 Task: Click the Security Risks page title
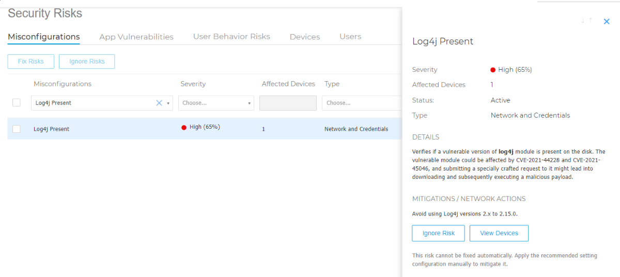(45, 13)
